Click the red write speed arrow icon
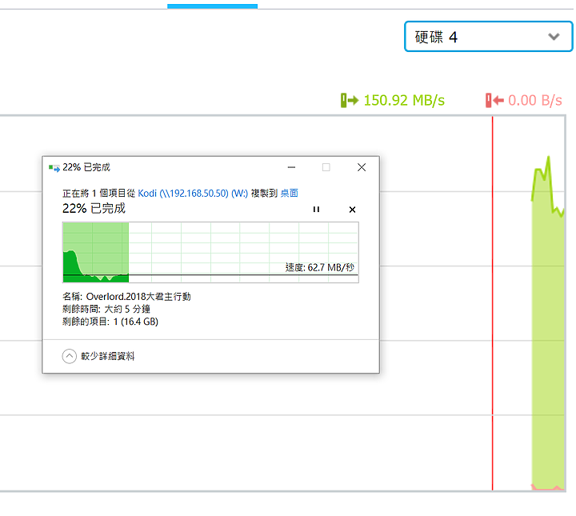 tap(494, 100)
